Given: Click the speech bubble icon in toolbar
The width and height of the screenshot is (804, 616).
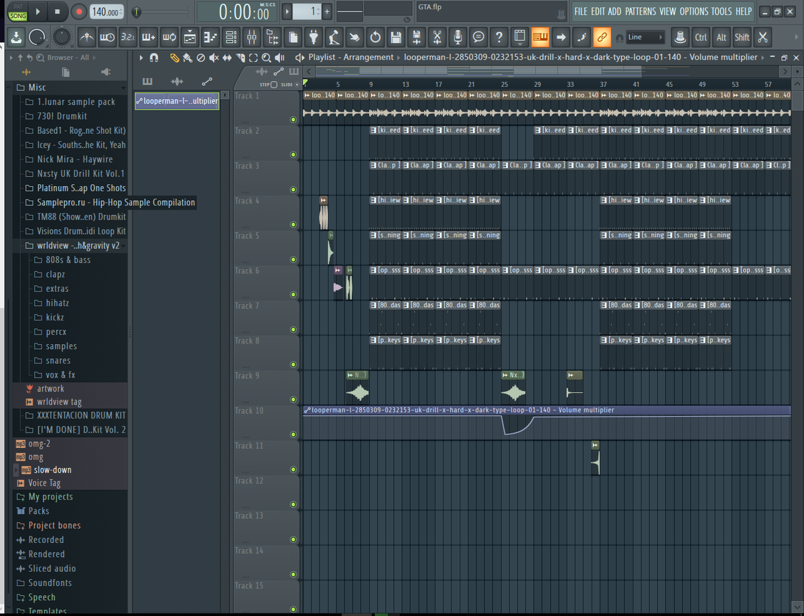Looking at the screenshot, I should [478, 37].
